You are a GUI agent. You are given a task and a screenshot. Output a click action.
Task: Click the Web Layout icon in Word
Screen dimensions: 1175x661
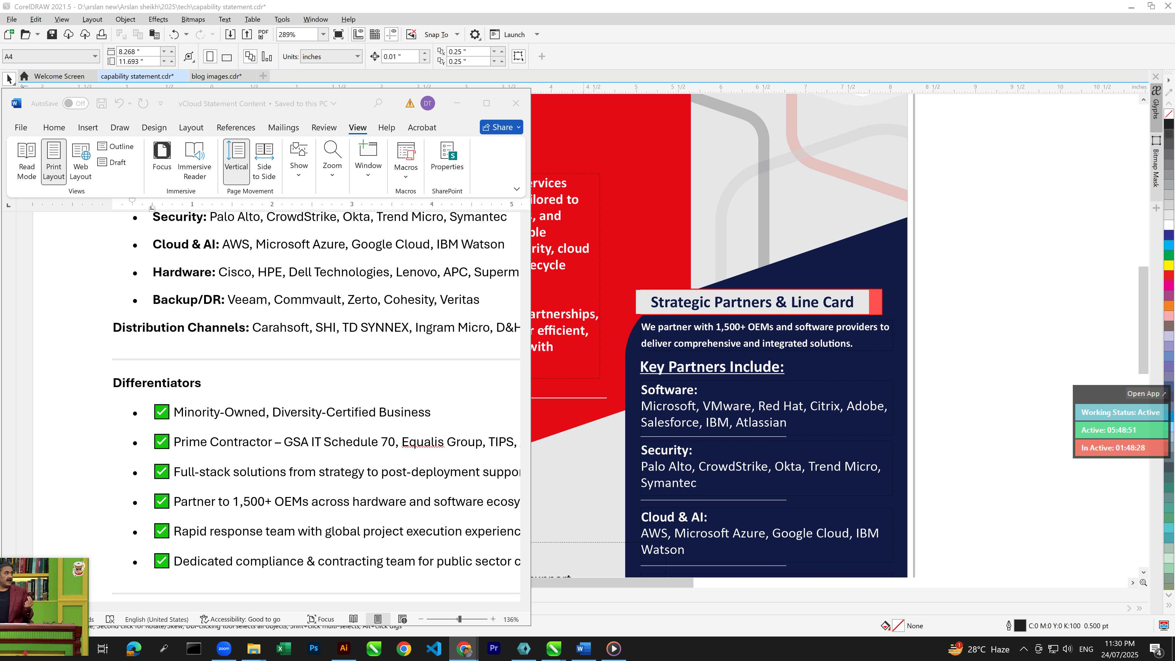81,161
